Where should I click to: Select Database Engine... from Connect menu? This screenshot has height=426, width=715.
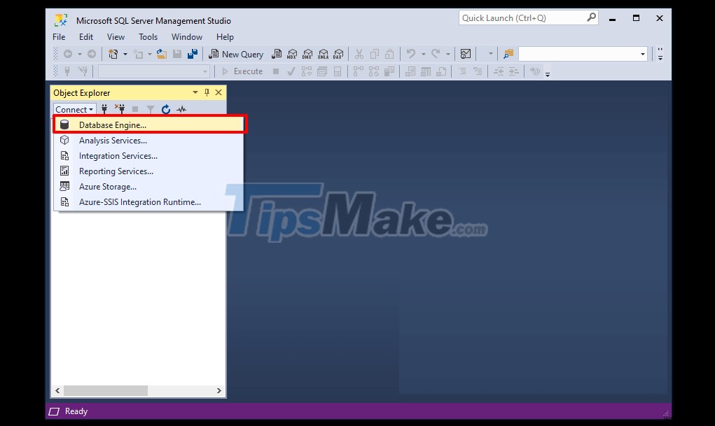148,125
